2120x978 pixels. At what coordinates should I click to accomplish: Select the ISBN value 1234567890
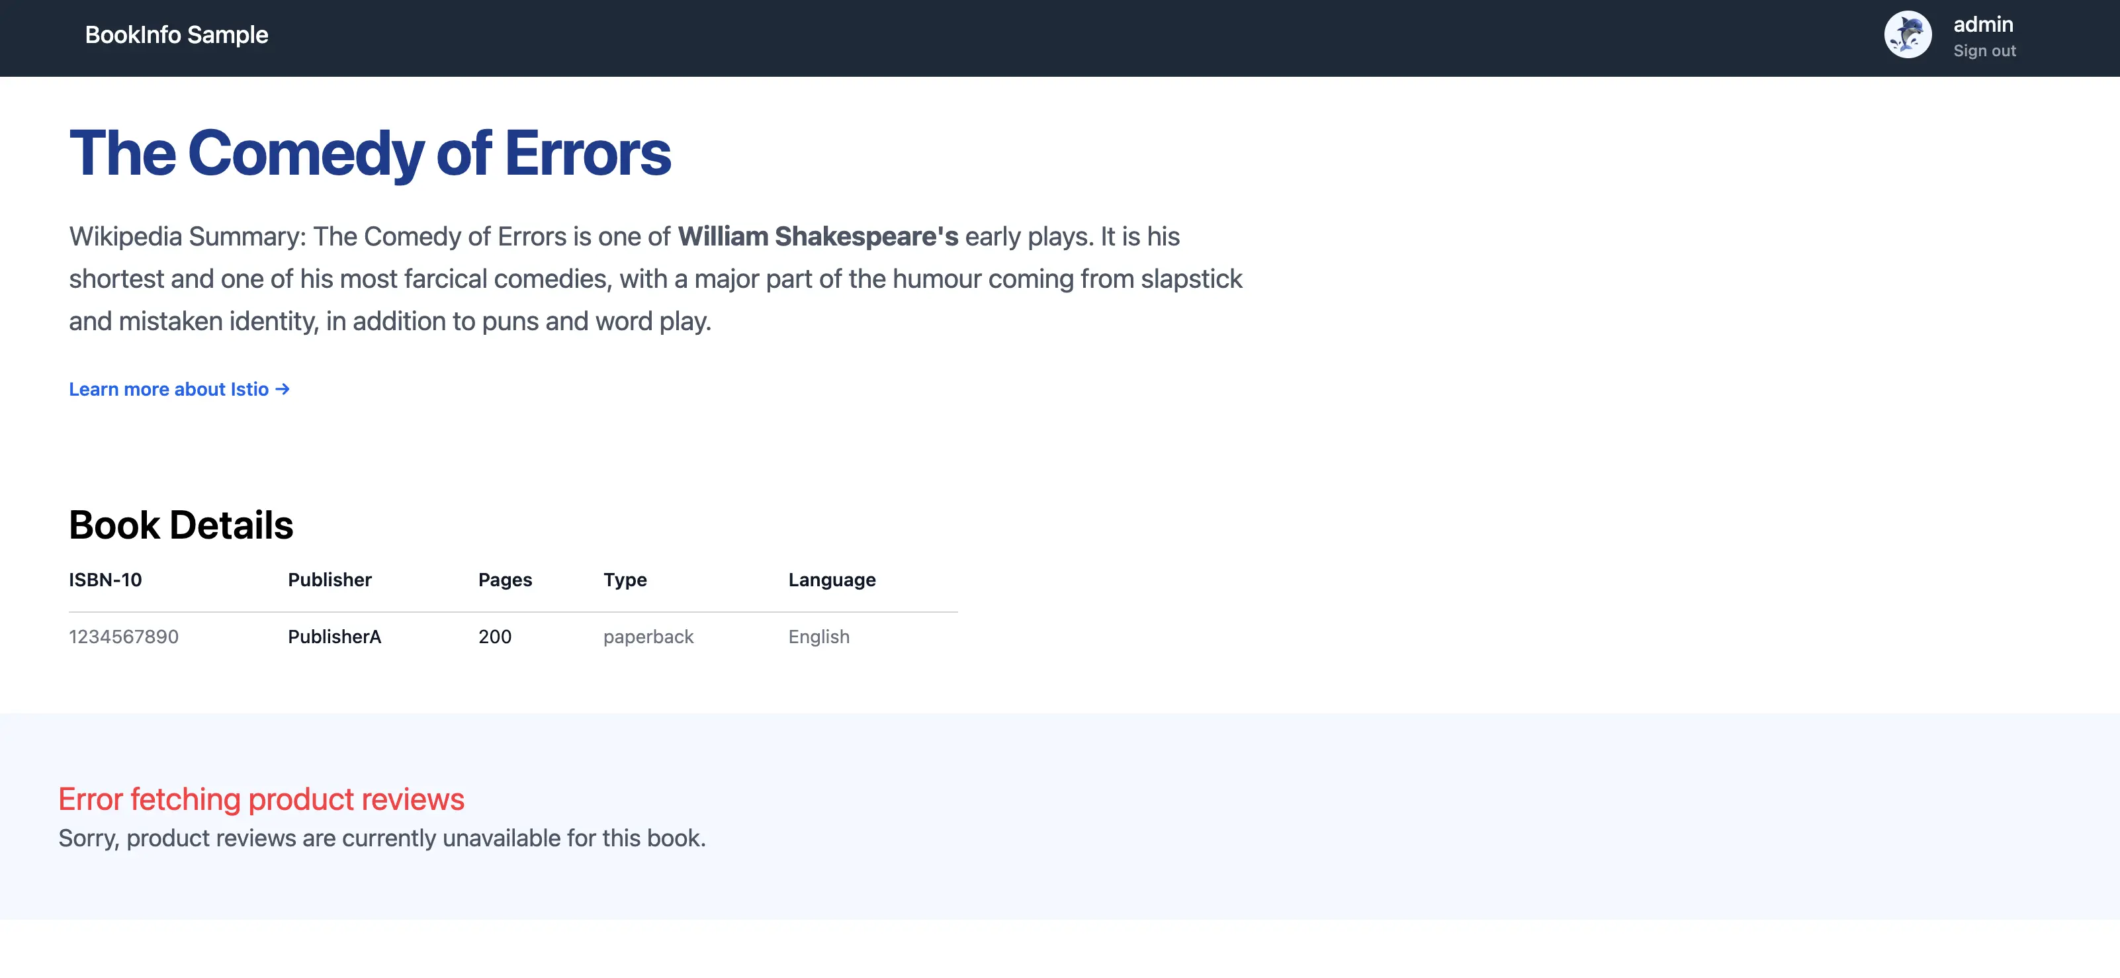pyautogui.click(x=124, y=637)
